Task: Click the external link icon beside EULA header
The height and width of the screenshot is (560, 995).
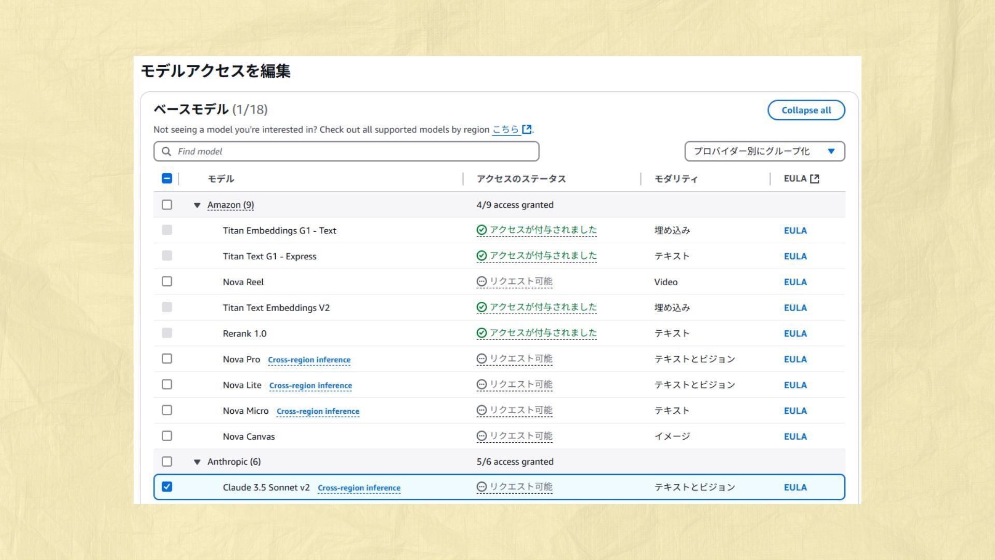Action: 815,179
